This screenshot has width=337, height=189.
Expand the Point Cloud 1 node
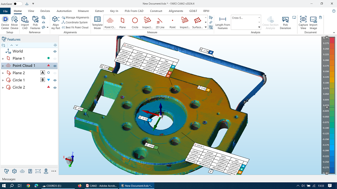coord(3,66)
